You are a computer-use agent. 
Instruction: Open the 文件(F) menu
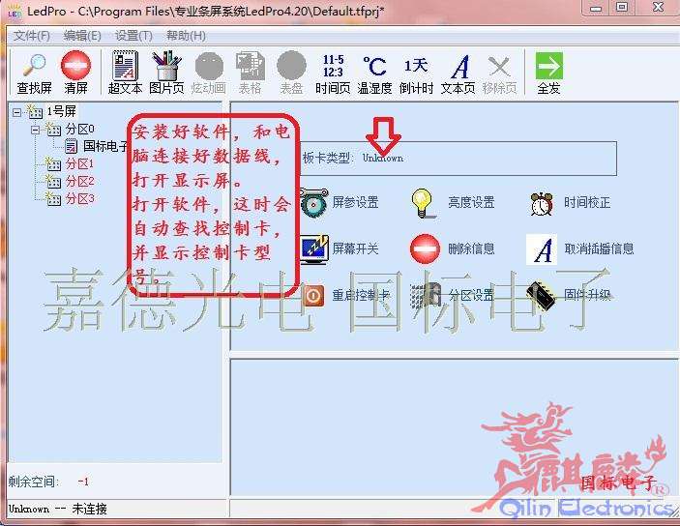pos(31,36)
